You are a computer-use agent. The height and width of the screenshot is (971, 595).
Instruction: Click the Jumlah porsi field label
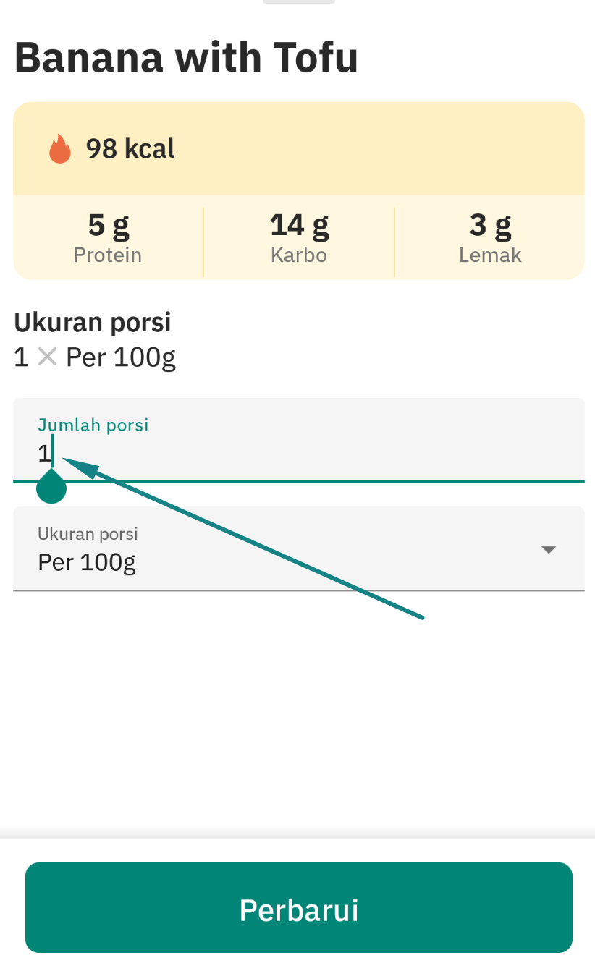pyautogui.click(x=93, y=425)
